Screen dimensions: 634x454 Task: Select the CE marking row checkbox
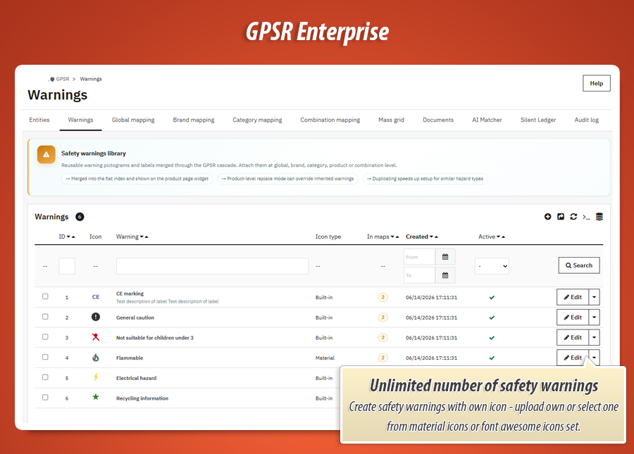point(45,296)
